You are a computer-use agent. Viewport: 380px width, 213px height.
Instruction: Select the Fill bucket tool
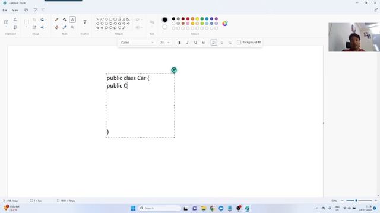click(x=65, y=20)
